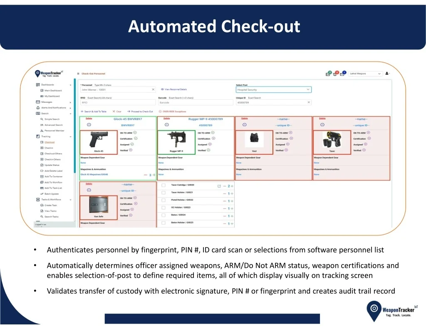Check the Taser Cartridge / G0020 checkbox

pyautogui.click(x=163, y=185)
